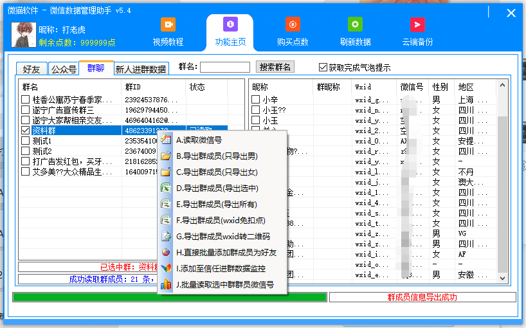Uncheck the 资料群 group checkbox
This screenshot has width=526, height=328.
(25, 131)
